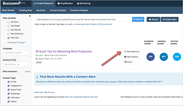This screenshot has height=106, width=183.
Task: Select Past 6 Months date filter
Action: [8, 34]
